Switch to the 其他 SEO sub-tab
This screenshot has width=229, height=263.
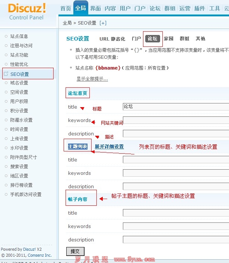pyautogui.click(x=200, y=39)
